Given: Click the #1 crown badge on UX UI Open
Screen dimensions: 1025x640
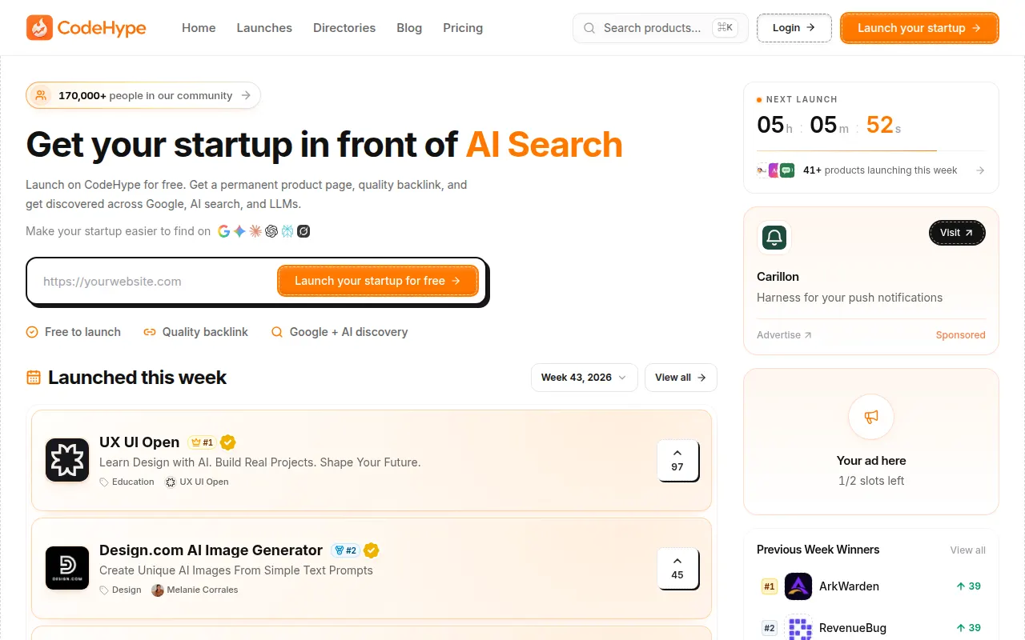Looking at the screenshot, I should (x=202, y=442).
